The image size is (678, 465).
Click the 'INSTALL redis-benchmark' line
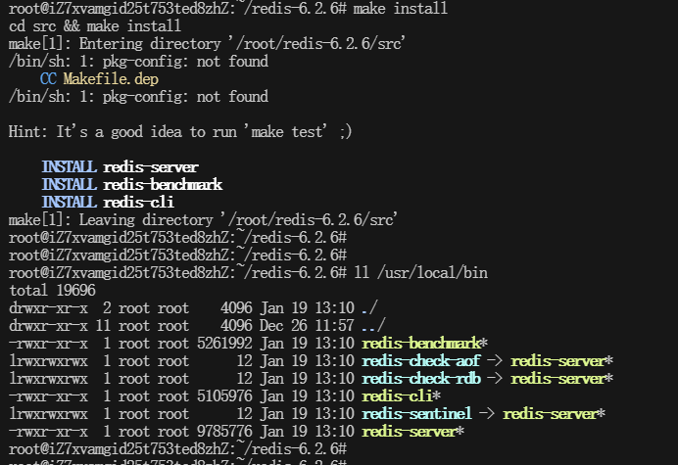tap(131, 185)
